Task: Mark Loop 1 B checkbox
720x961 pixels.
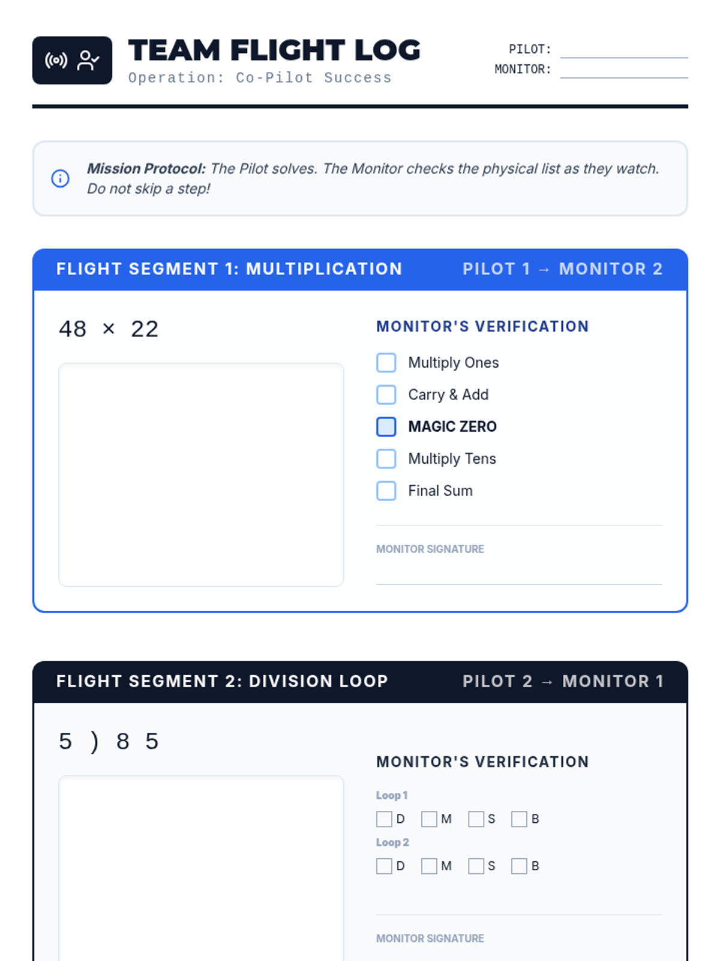Action: [519, 819]
